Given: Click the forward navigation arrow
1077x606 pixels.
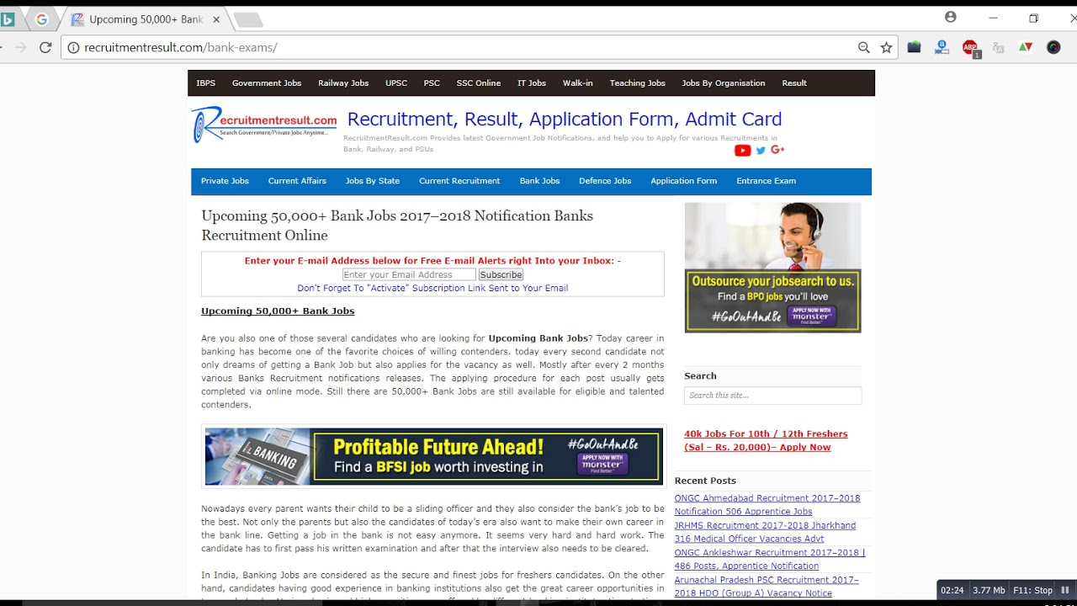Looking at the screenshot, I should [x=21, y=47].
